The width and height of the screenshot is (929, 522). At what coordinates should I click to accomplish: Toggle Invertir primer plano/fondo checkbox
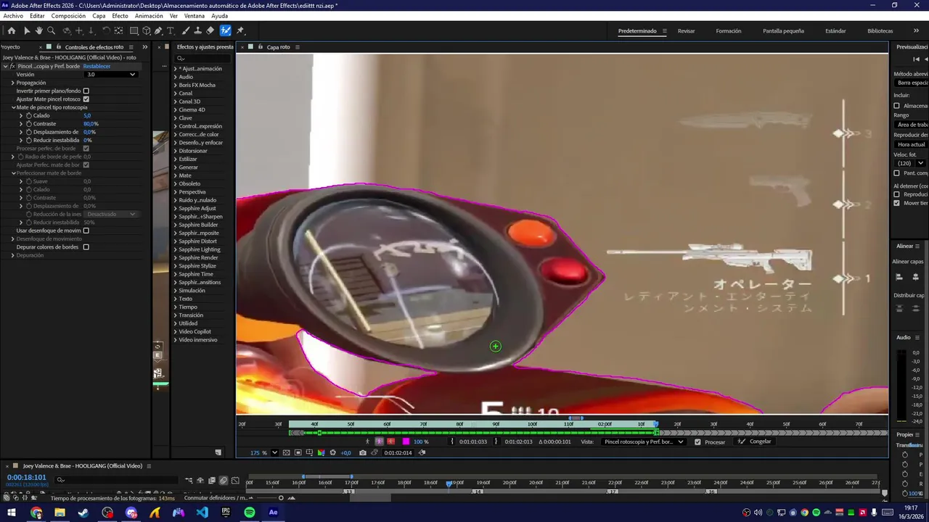coord(86,91)
